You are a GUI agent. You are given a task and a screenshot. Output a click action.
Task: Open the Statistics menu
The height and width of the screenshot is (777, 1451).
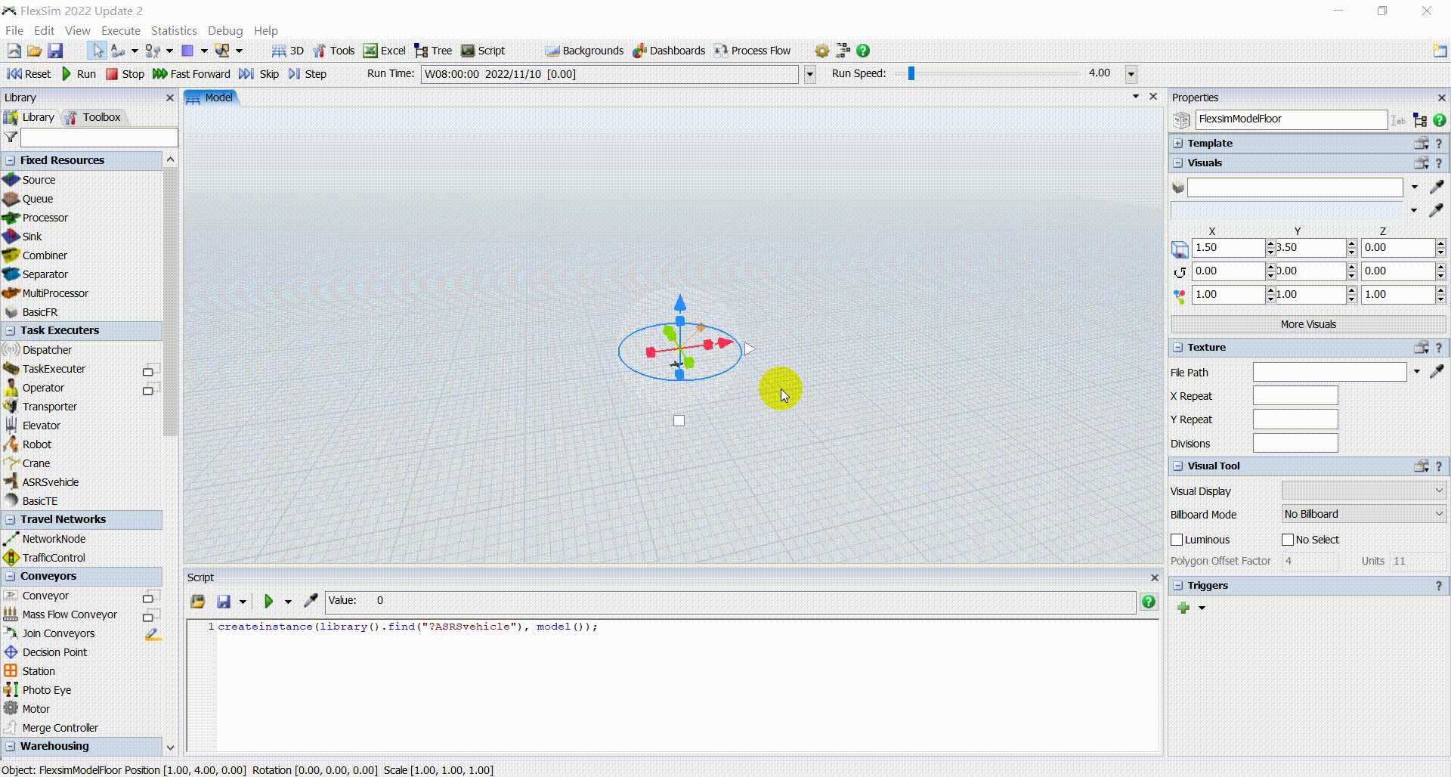(174, 31)
